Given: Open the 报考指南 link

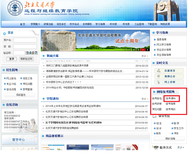Looking at the screenshot, I should (x=171, y=104).
